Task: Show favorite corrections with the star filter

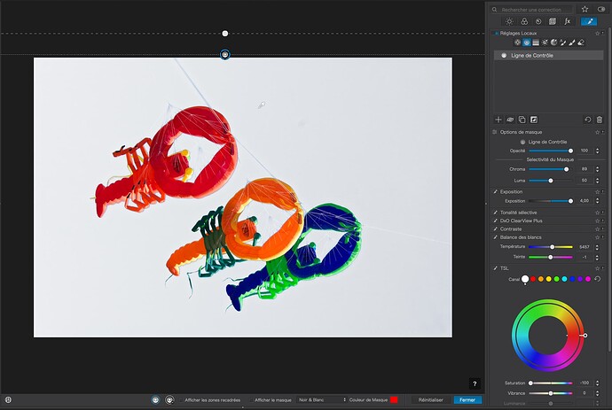Action: (x=585, y=9)
